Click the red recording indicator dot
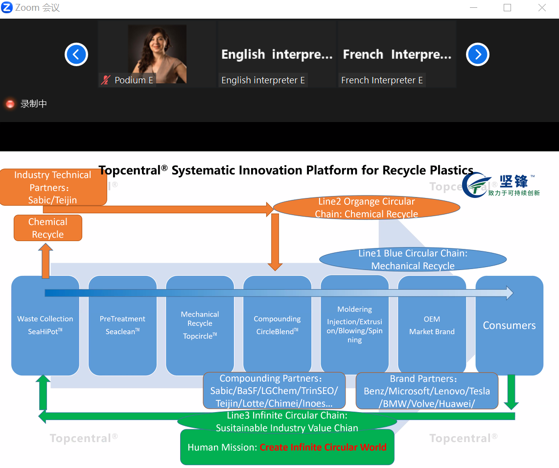 [10, 103]
